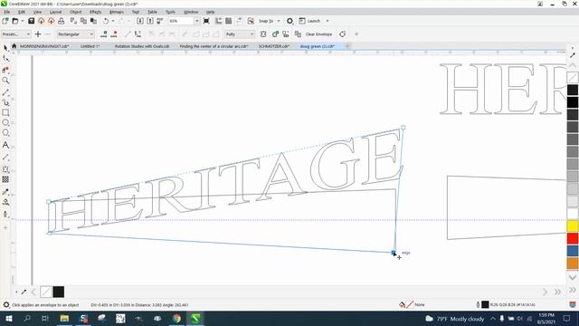Select the Text tool
Viewport: 579px width, 326px height.
5,145
